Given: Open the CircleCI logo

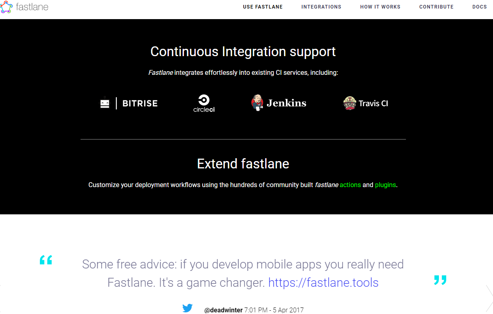Looking at the screenshot, I should click(x=204, y=103).
